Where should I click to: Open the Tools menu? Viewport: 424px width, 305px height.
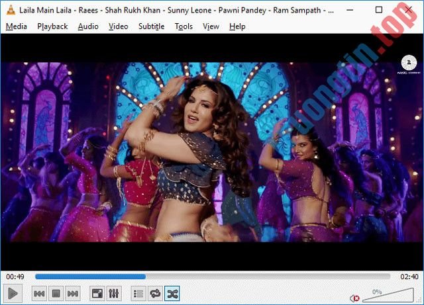click(184, 26)
